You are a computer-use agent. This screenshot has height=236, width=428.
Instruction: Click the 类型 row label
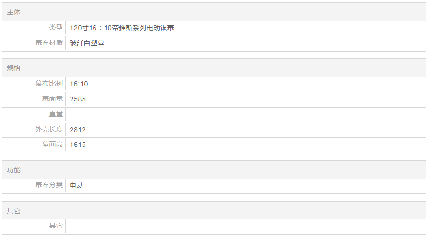tap(56, 28)
